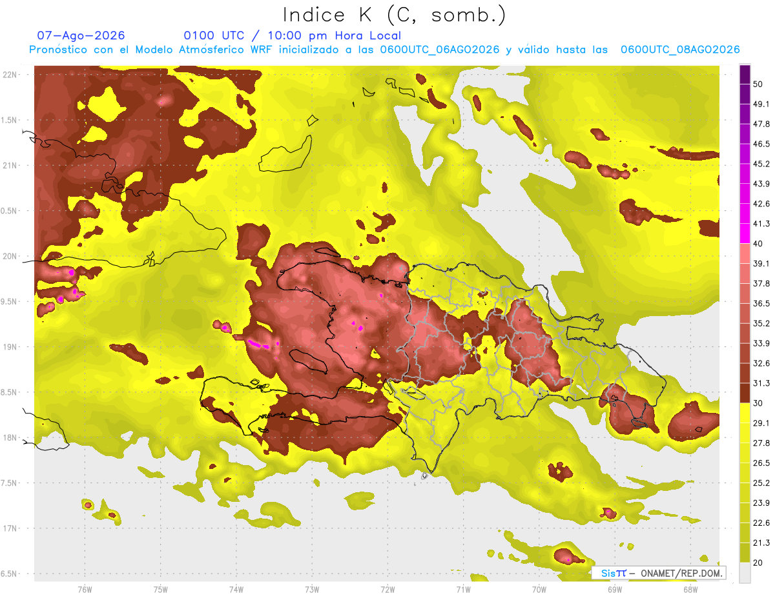Pick the gray legend band below 20
Viewport: 775px width, 598px height.
(x=745, y=573)
